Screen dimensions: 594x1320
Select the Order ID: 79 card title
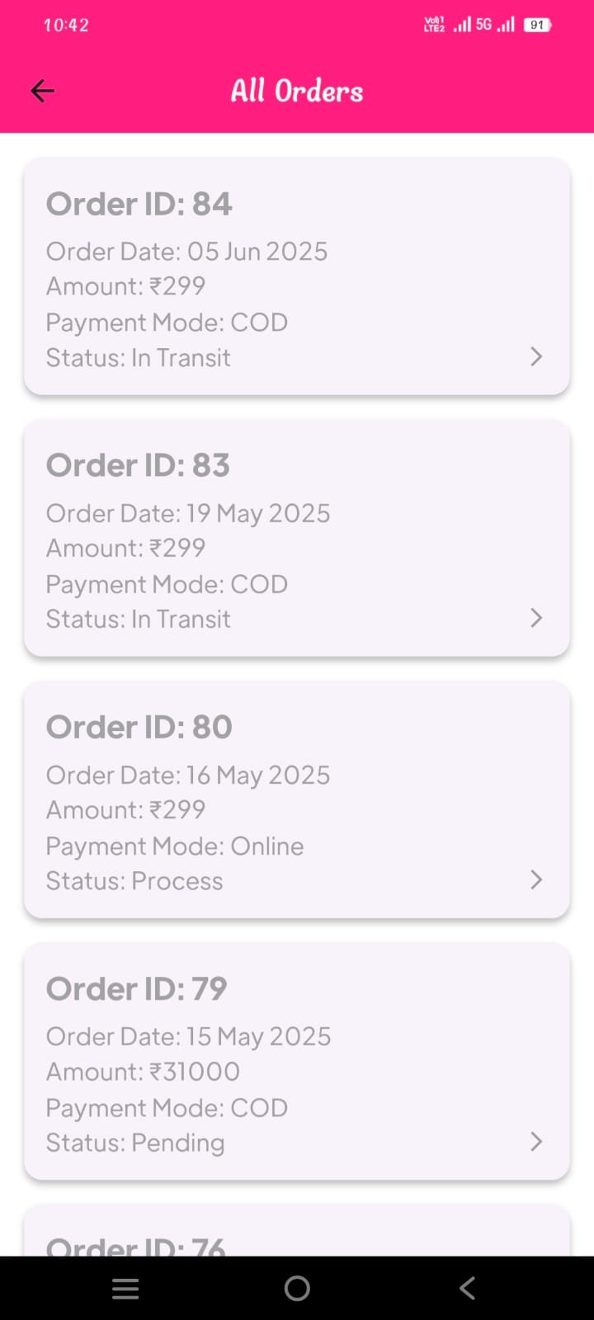(136, 988)
